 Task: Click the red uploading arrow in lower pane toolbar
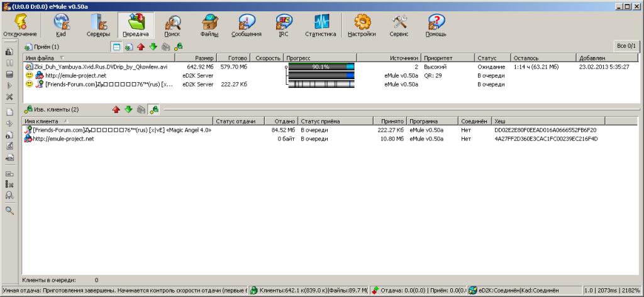pyautogui.click(x=116, y=109)
